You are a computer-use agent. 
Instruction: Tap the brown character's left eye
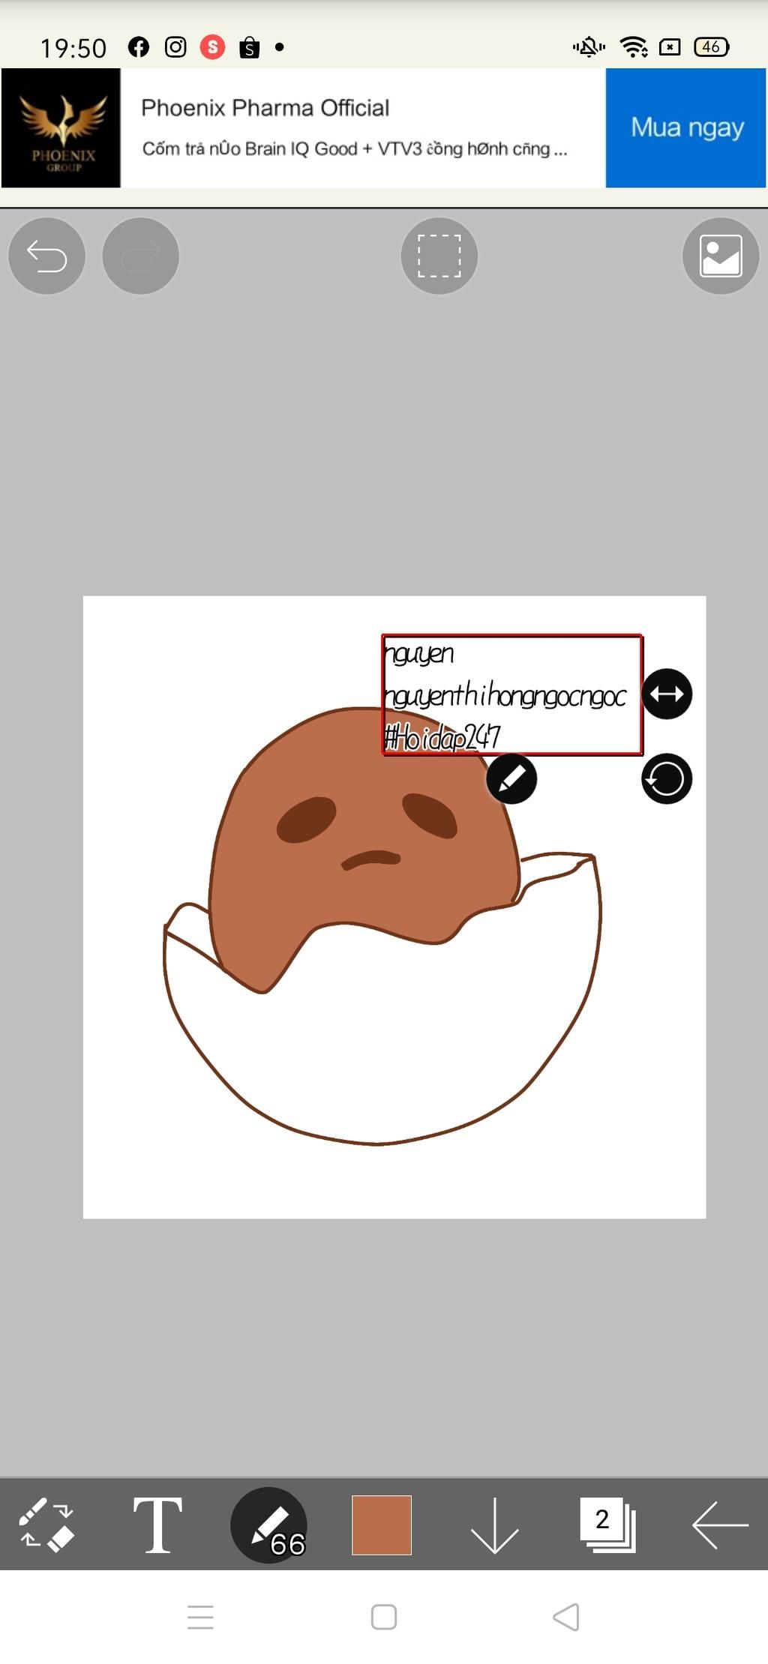point(306,820)
